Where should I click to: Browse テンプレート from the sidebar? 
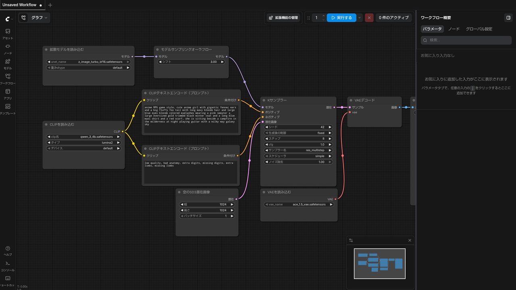tap(8, 109)
